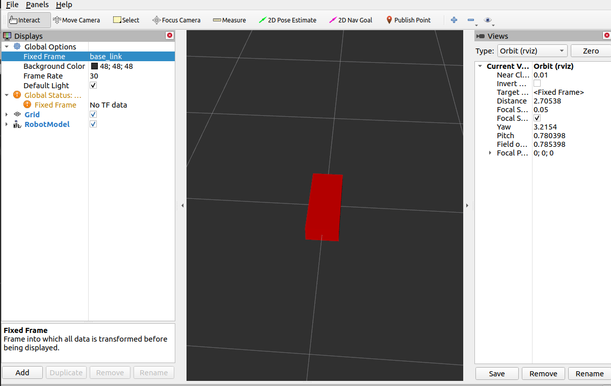
Task: Select the Grid display row label
Action: click(x=32, y=114)
